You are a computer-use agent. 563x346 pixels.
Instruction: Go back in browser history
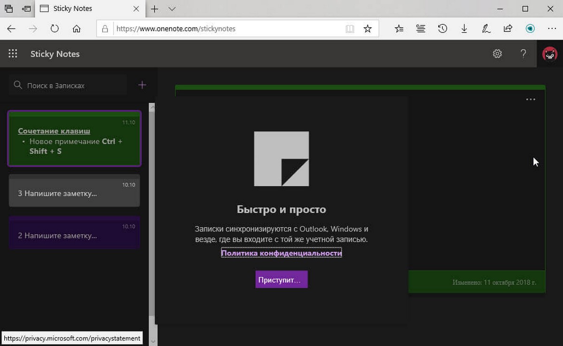(x=11, y=29)
